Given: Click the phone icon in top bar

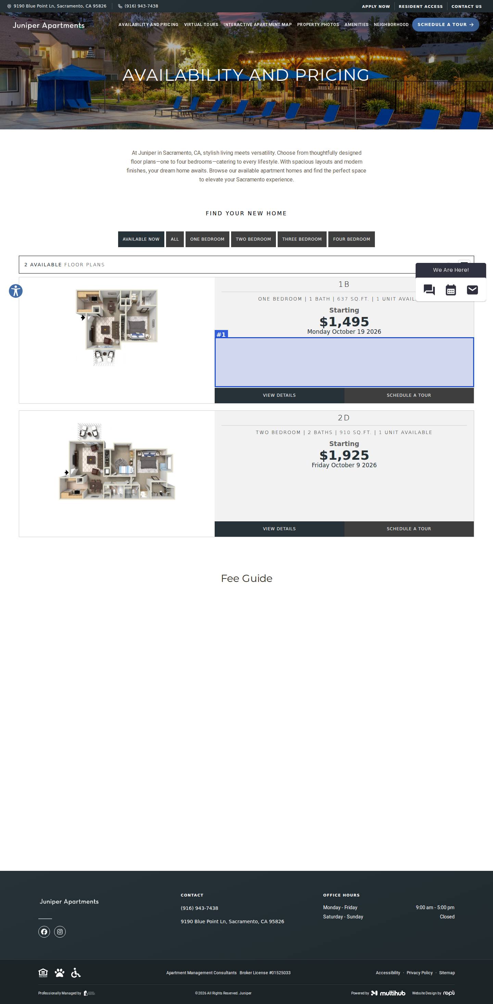Looking at the screenshot, I should coord(120,6).
